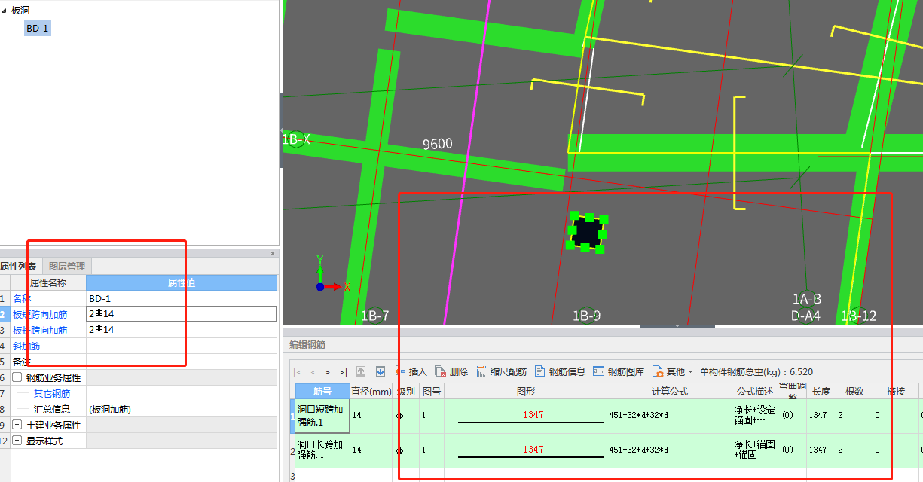Select the 洞口短跨加强筋.1 row name cell
The image size is (923, 482).
coord(322,416)
